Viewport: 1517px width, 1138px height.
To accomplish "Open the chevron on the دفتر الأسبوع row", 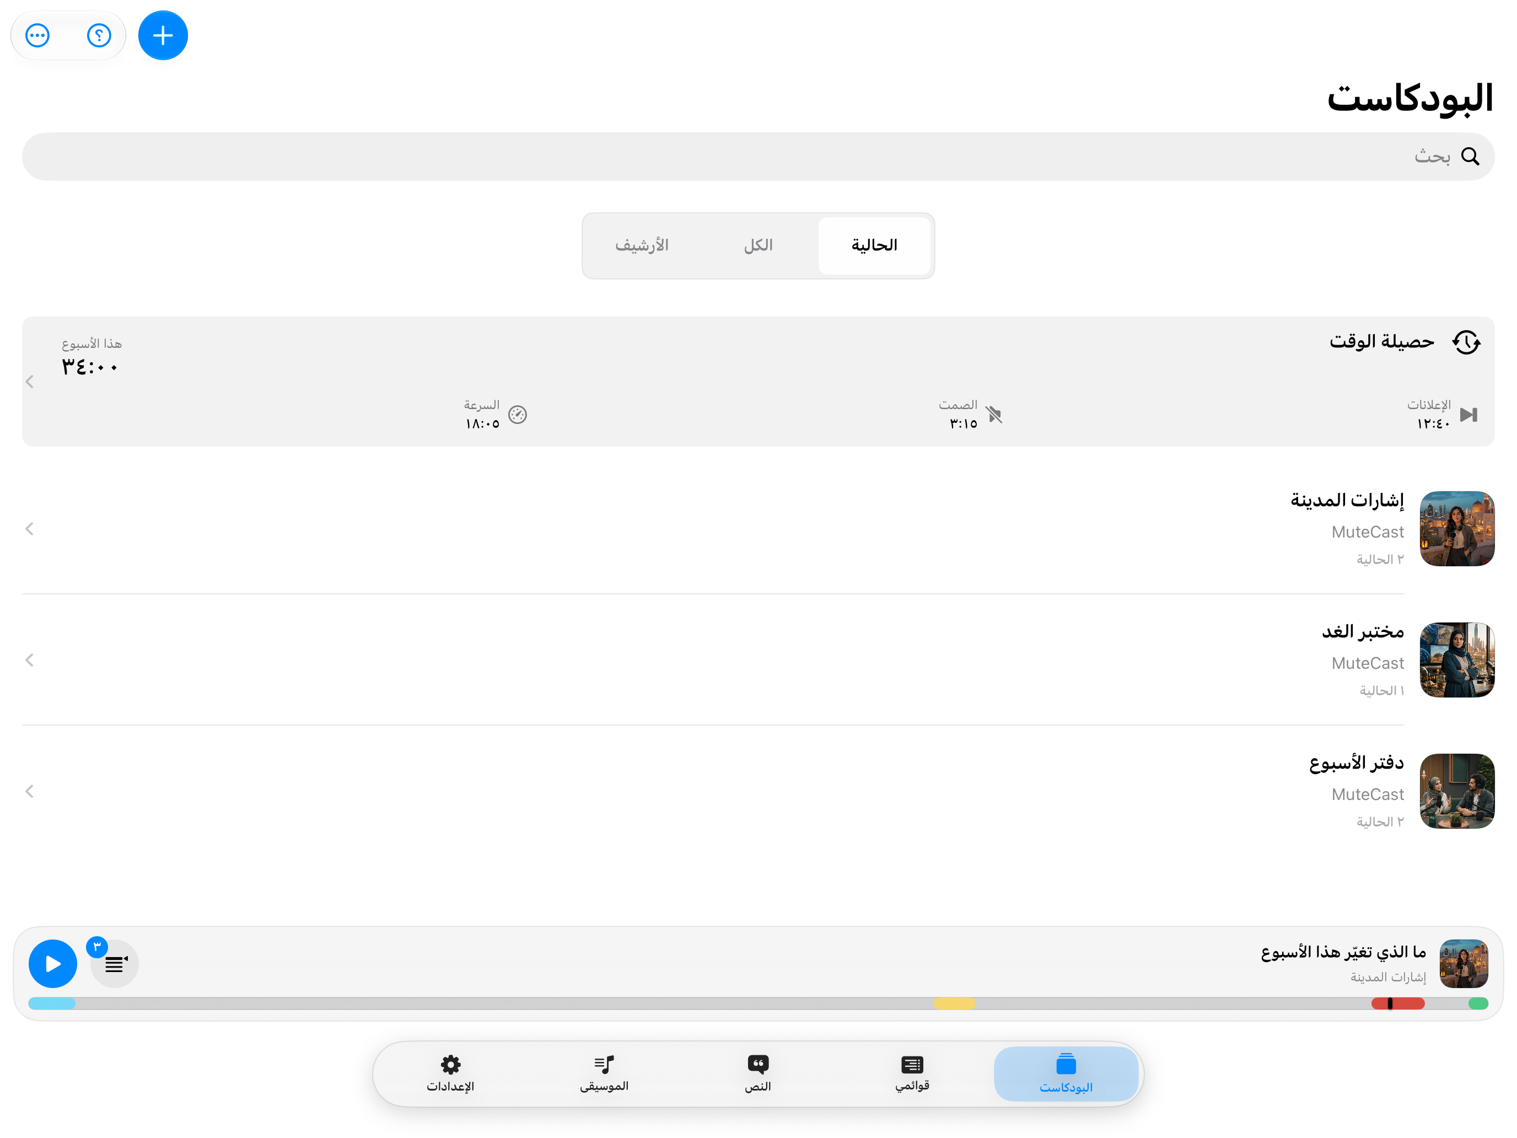I will [x=29, y=791].
